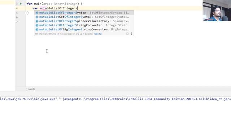Click line number 6 in gutter
The height and width of the screenshot is (130, 231).
tap(17, 17)
